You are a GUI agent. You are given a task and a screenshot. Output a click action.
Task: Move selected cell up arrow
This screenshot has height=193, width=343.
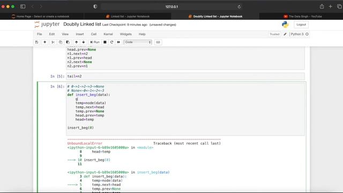tap(76, 42)
